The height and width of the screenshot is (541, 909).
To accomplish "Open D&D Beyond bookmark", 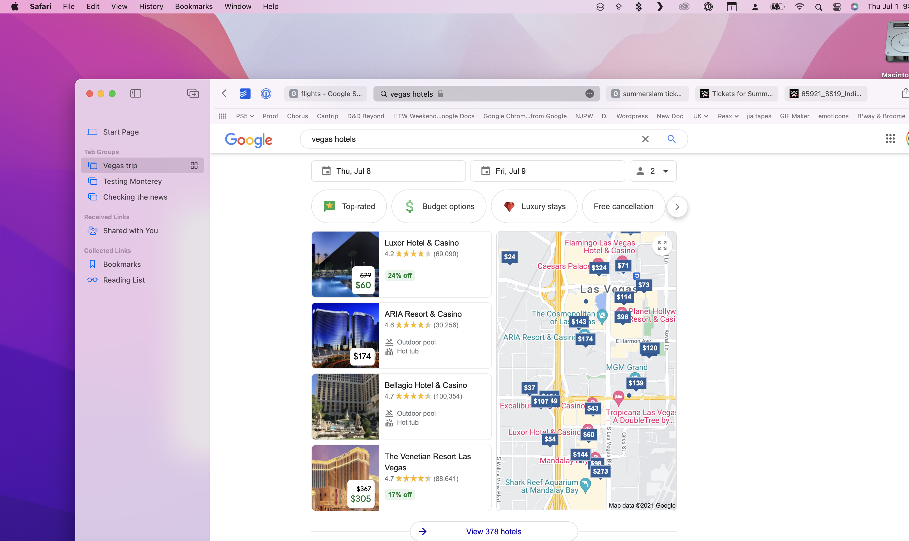I will 366,116.
